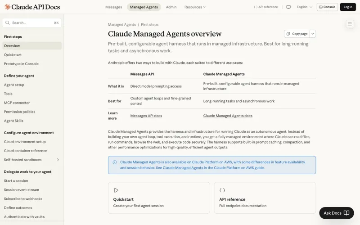Follow the Claude Managed Agents docs link
This screenshot has height=225, width=360.
228,116
